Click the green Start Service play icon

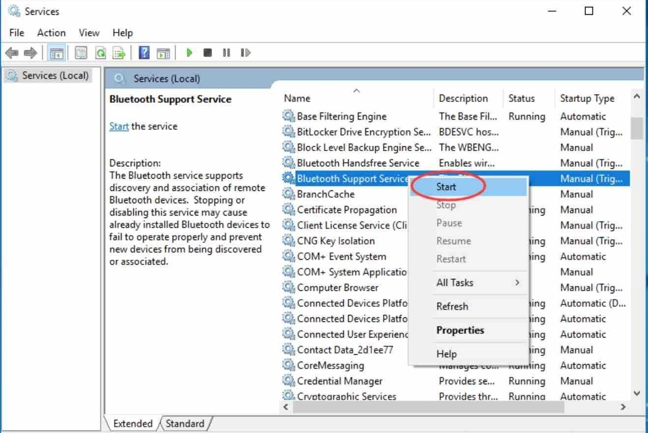189,53
